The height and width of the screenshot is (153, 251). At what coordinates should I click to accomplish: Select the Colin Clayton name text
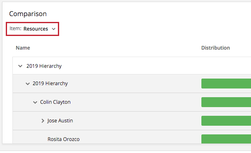coord(55,102)
